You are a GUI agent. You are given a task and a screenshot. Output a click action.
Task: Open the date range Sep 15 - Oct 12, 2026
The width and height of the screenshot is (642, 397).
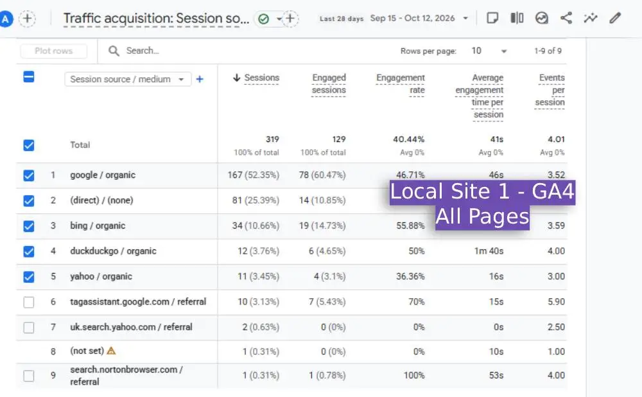click(419, 19)
